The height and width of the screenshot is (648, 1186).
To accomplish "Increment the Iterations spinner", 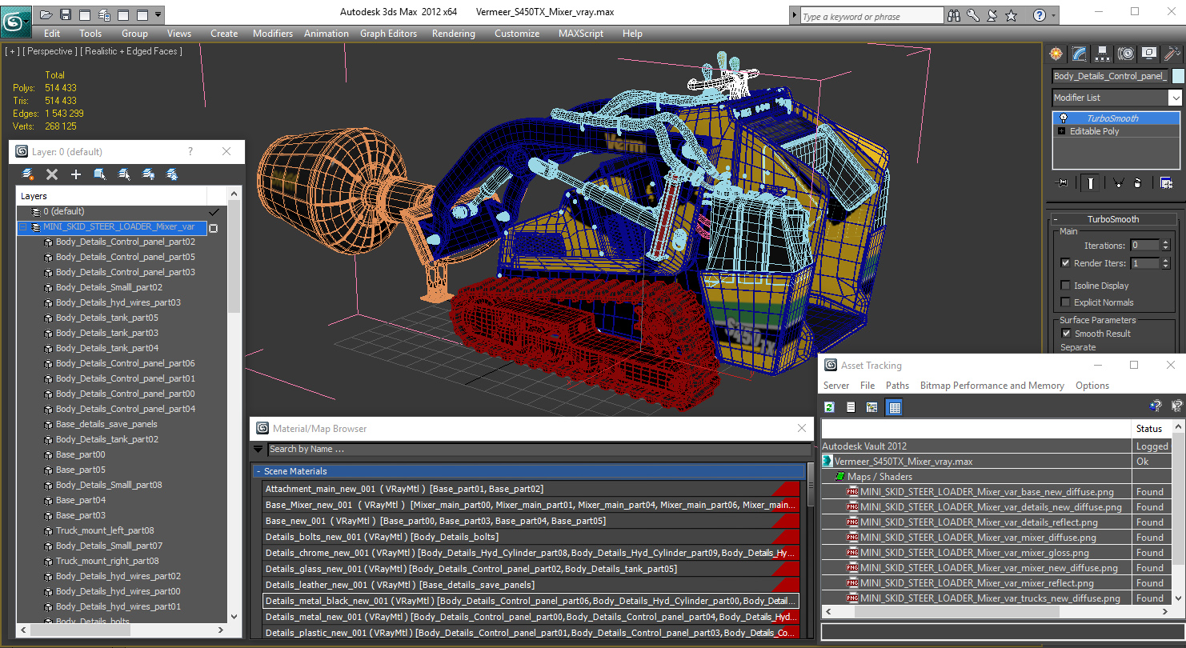I will pyautogui.click(x=1165, y=242).
